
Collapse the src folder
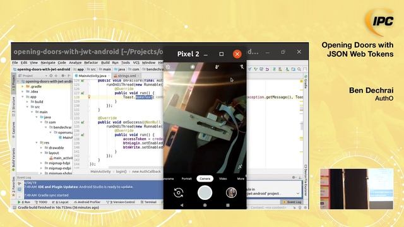click(x=27, y=107)
